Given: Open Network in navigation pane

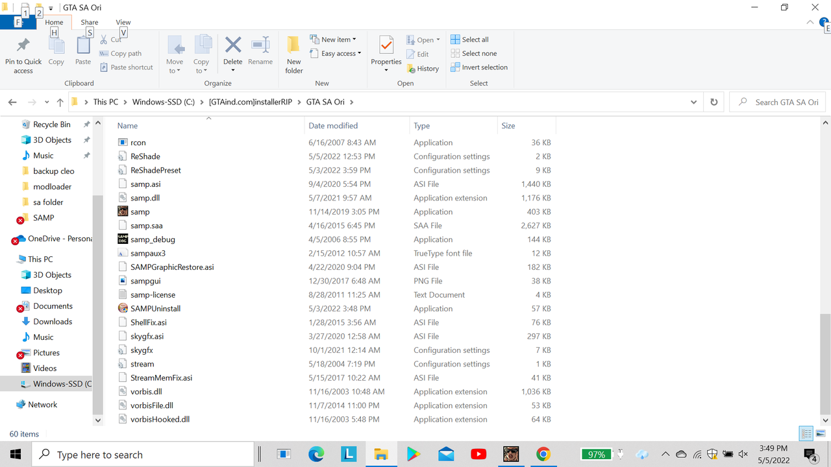Looking at the screenshot, I should pos(43,404).
